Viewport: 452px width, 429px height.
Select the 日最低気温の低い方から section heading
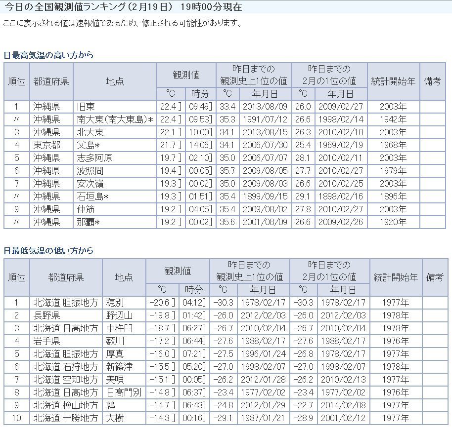pyautogui.click(x=48, y=251)
